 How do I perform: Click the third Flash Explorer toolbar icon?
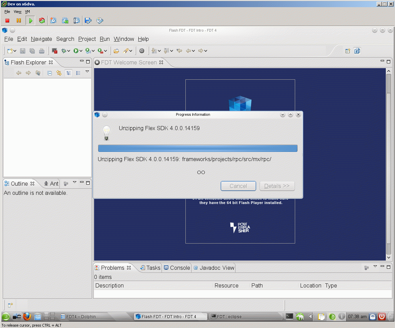pos(38,73)
